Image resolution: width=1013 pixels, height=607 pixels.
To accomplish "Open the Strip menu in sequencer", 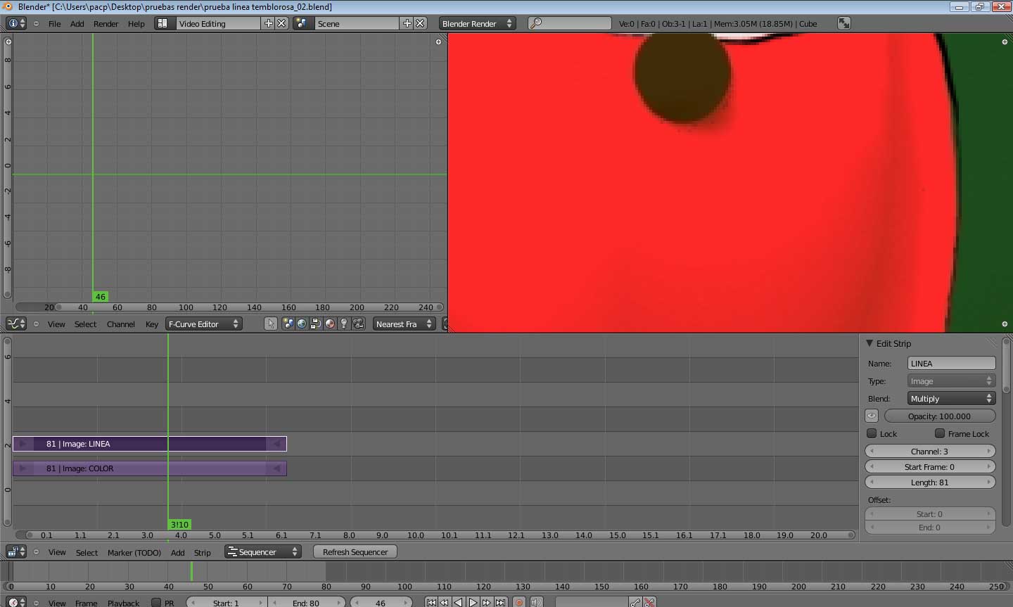I will point(202,552).
